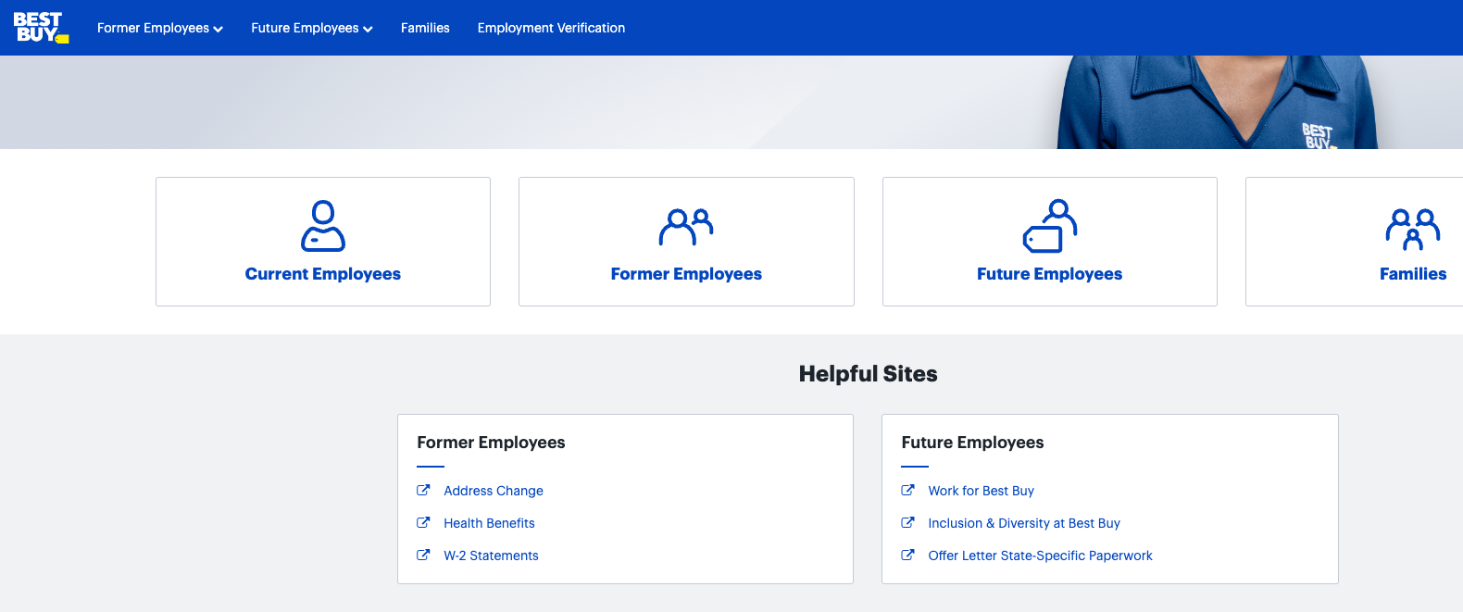The width and height of the screenshot is (1463, 612).
Task: Click the Best Buy logo
Action: coord(41,28)
